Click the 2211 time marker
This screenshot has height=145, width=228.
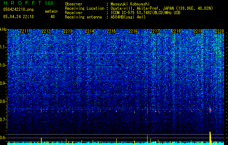click(24, 31)
